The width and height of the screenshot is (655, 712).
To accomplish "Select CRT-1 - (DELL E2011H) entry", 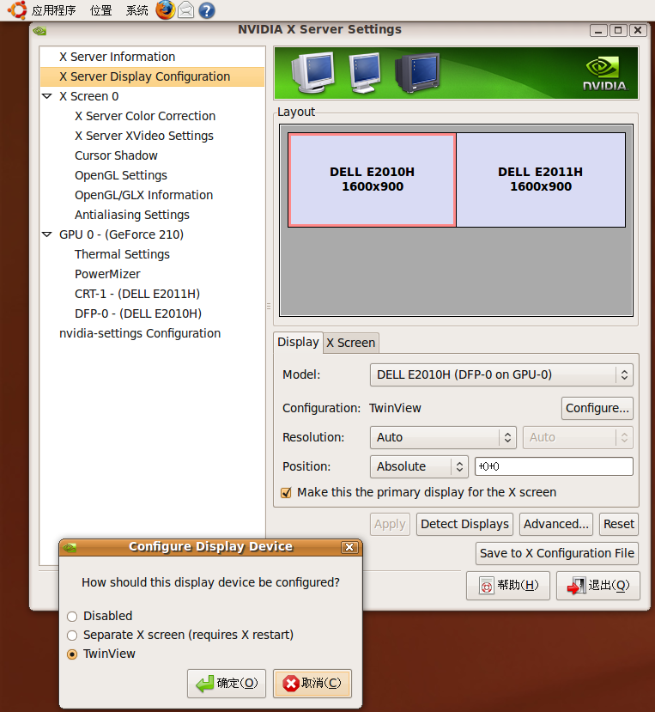I will tap(137, 294).
